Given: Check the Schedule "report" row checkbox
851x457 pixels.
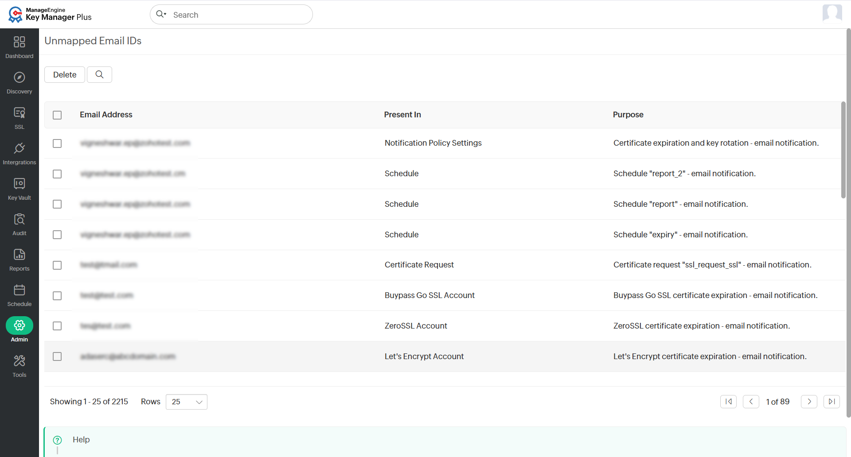Looking at the screenshot, I should (x=57, y=204).
